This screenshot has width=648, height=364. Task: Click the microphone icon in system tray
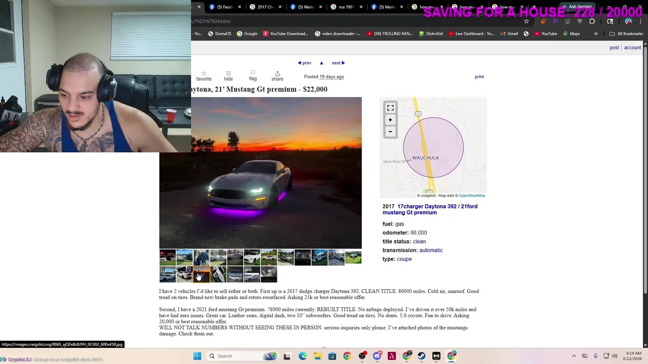tap(595, 356)
